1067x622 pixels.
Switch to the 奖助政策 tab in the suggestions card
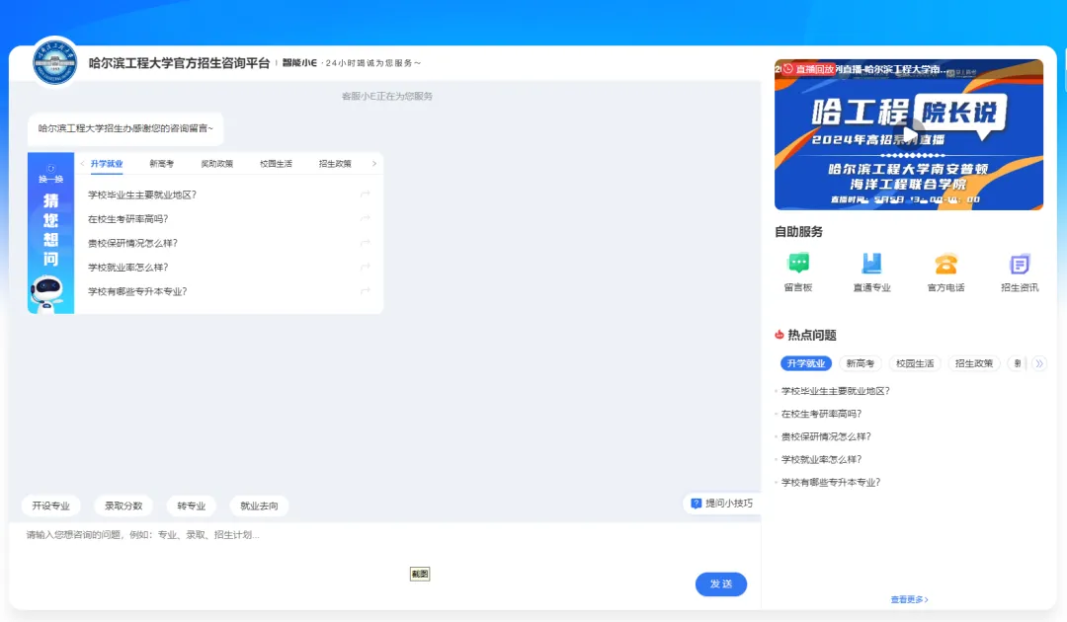point(217,164)
